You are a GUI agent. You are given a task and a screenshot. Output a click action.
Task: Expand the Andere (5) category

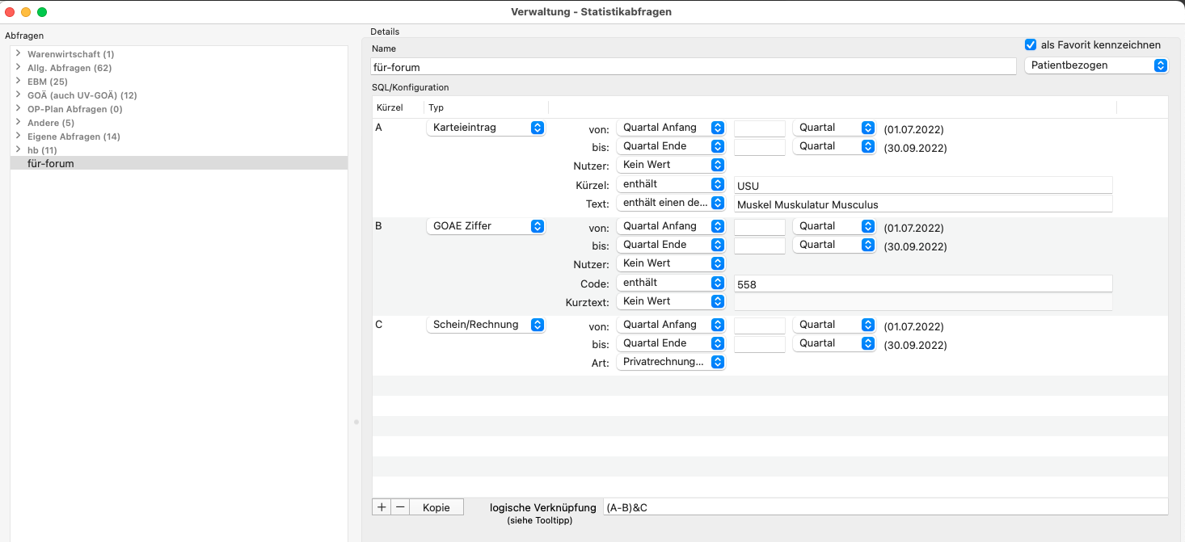pyautogui.click(x=18, y=122)
